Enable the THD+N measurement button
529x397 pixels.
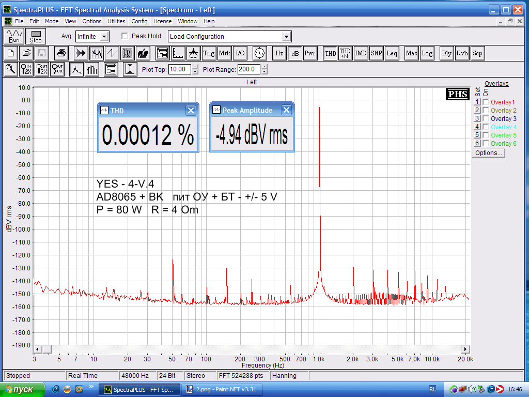point(345,53)
